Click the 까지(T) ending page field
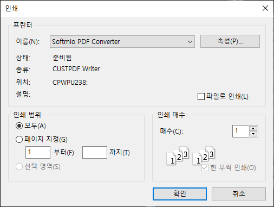 95,152
